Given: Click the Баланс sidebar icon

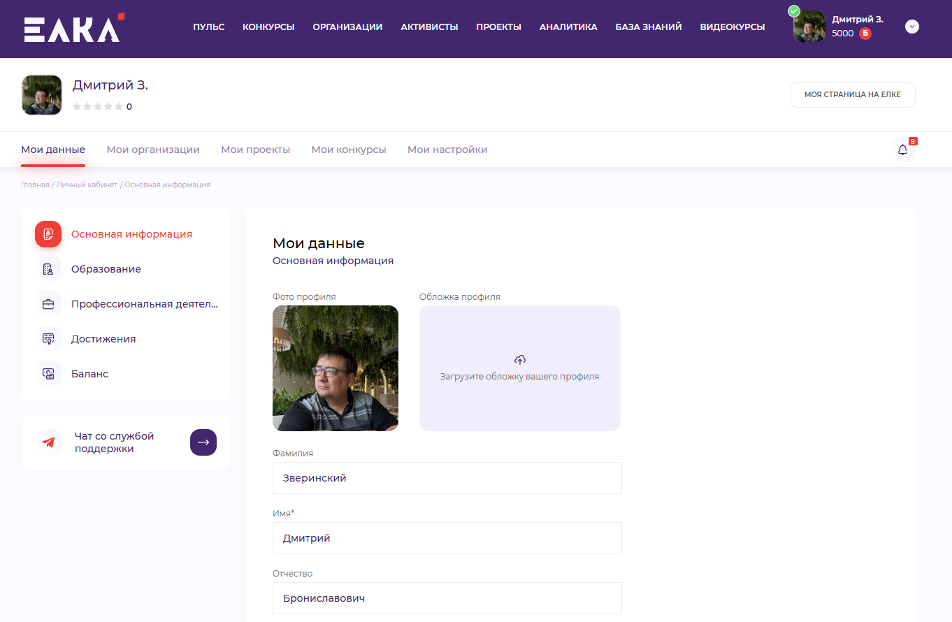Looking at the screenshot, I should [x=48, y=374].
